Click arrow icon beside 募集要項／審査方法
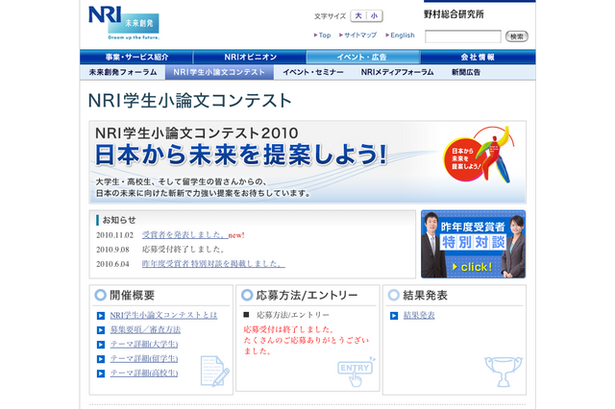The height and width of the screenshot is (409, 615). (x=101, y=330)
